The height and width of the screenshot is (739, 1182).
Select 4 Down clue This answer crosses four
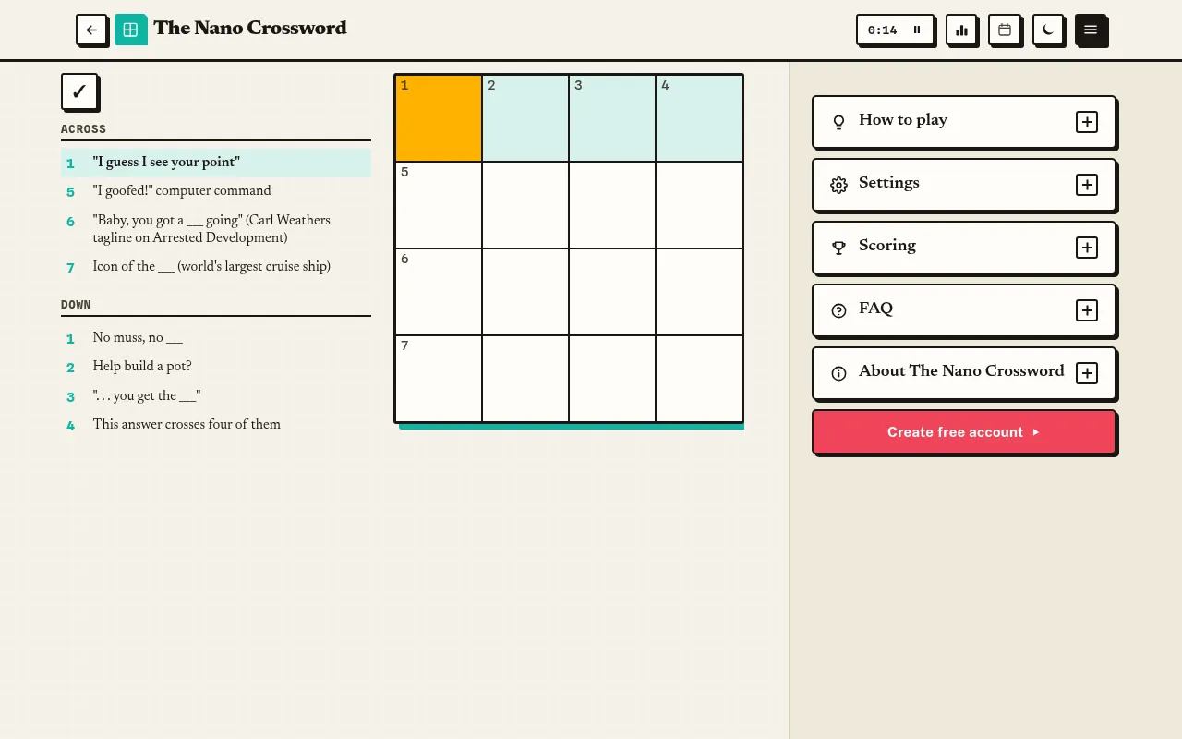[x=216, y=425]
